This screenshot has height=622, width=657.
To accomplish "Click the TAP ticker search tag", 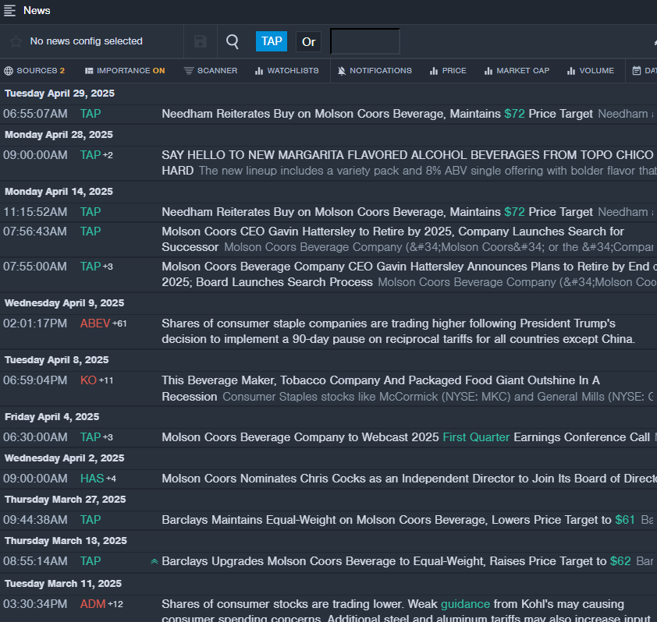I will [272, 41].
